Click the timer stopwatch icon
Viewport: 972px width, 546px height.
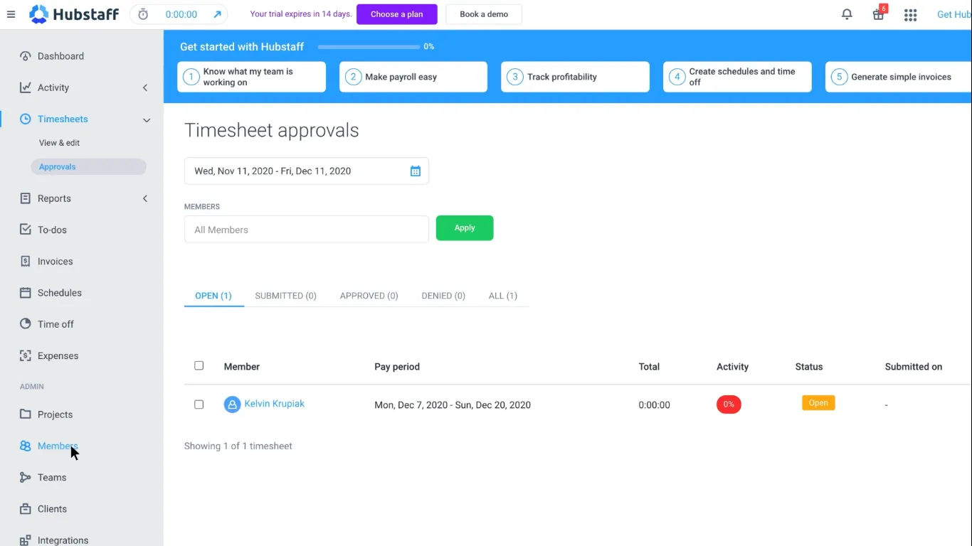click(143, 14)
